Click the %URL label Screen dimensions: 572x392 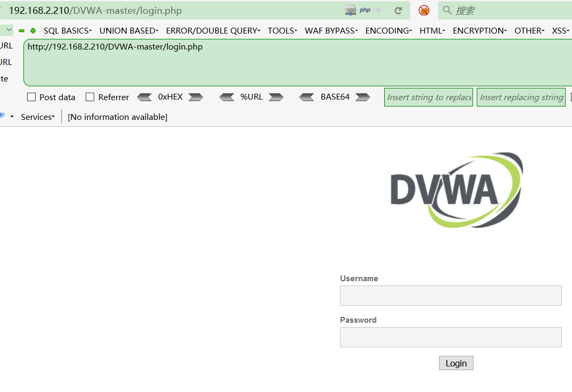[251, 97]
